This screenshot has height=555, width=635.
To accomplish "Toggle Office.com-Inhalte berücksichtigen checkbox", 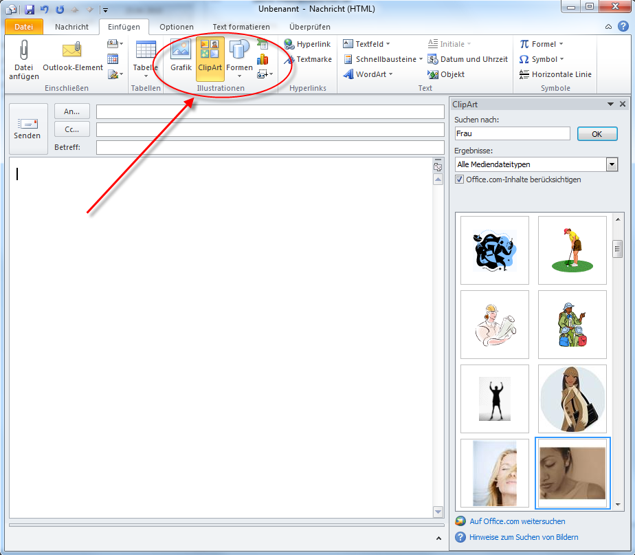I will pos(460,179).
